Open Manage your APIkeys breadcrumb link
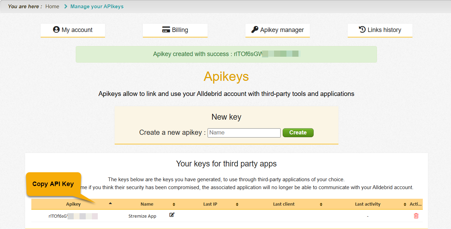Image resolution: width=451 pixels, height=229 pixels. pos(97,6)
